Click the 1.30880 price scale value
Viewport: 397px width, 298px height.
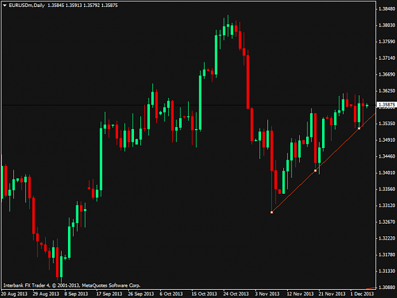tap(387, 287)
